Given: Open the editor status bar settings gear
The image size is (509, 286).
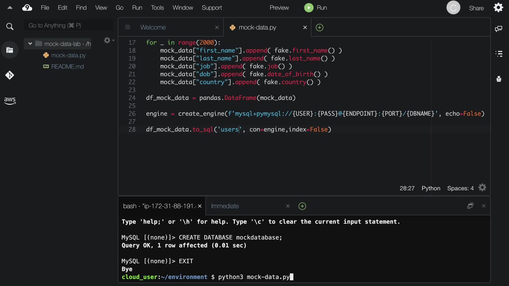Looking at the screenshot, I should click(482, 188).
